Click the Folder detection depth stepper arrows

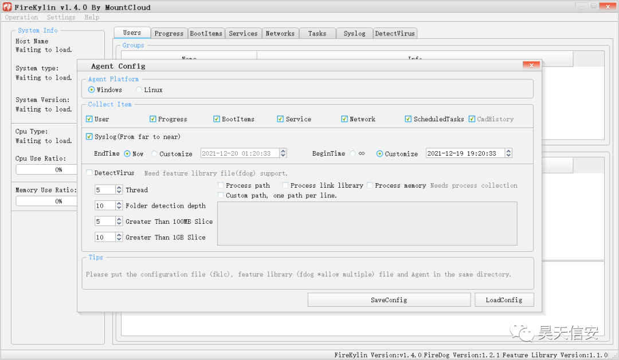tap(119, 205)
